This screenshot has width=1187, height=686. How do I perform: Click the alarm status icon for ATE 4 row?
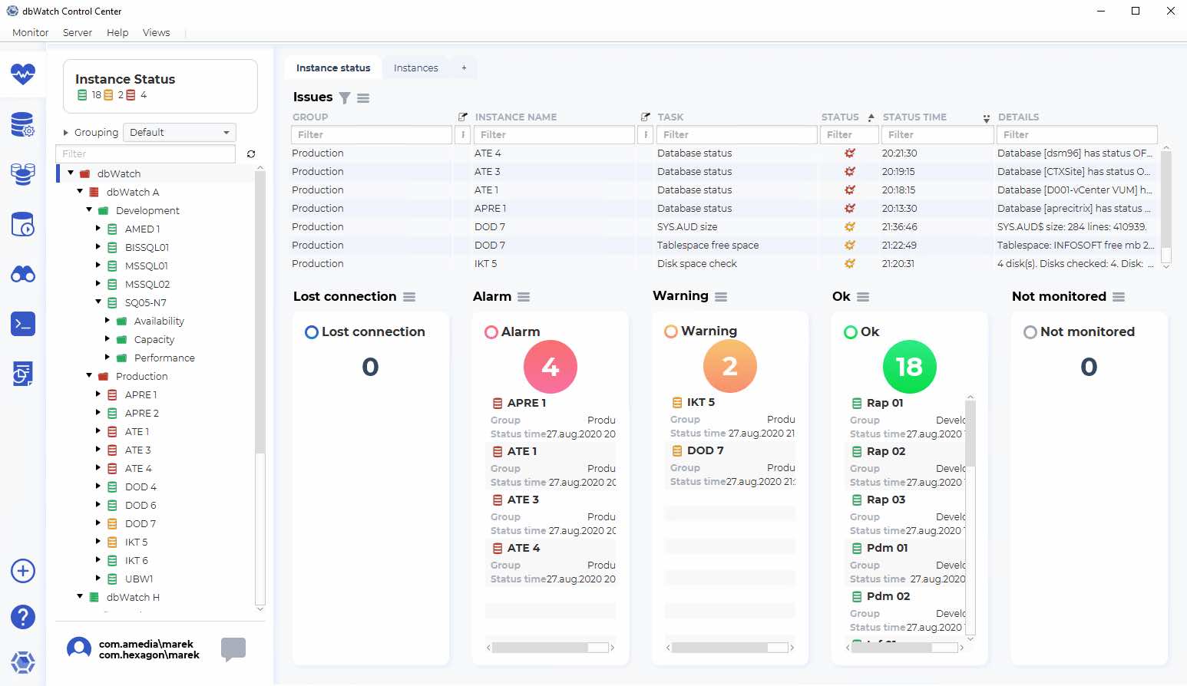pos(850,153)
